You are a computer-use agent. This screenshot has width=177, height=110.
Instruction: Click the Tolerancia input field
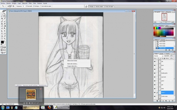tap(23, 6)
